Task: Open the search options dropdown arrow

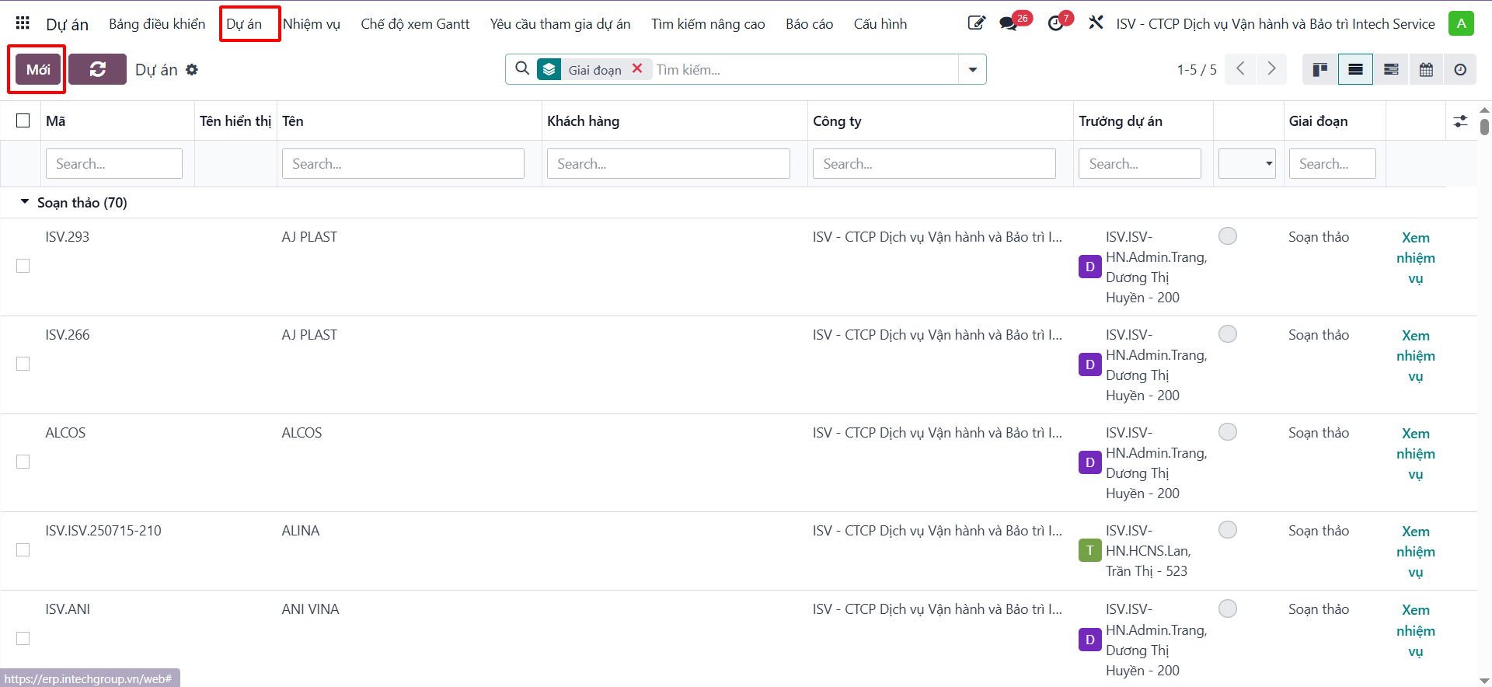Action: pos(972,69)
